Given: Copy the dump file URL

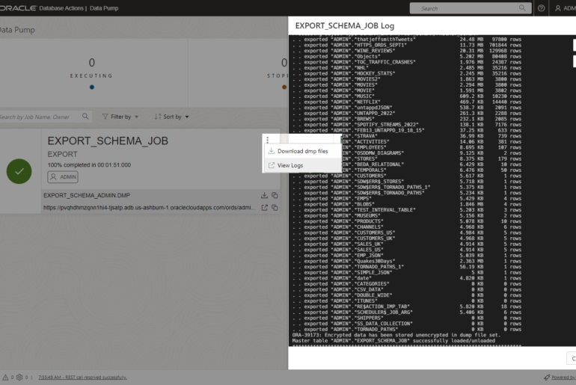Looking at the screenshot, I should [x=275, y=207].
